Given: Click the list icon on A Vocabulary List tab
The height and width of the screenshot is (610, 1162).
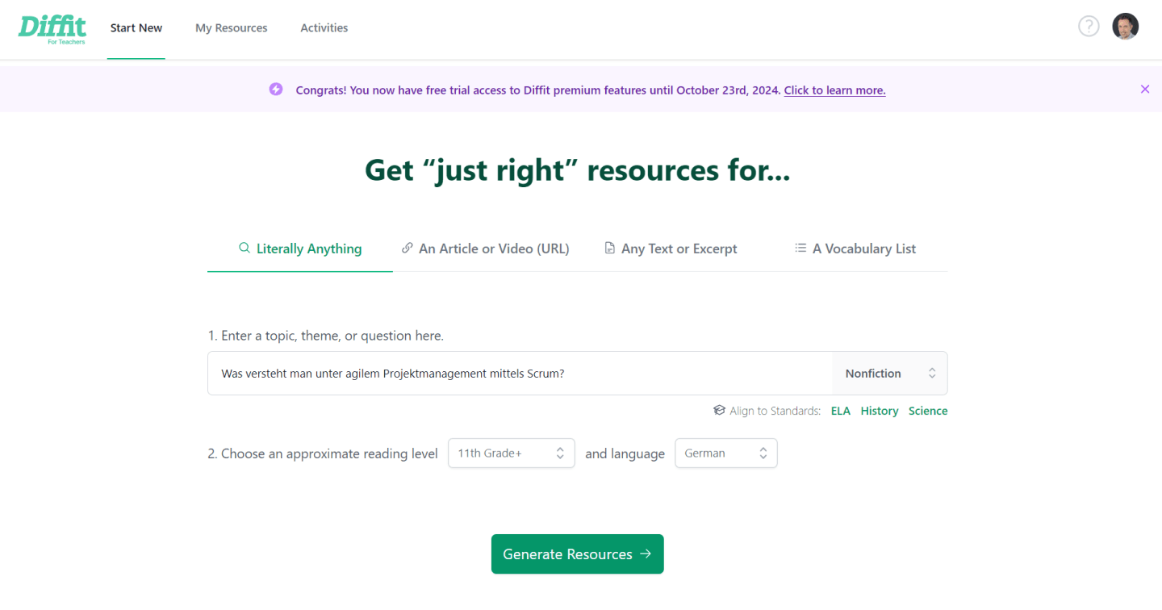Looking at the screenshot, I should click(800, 249).
